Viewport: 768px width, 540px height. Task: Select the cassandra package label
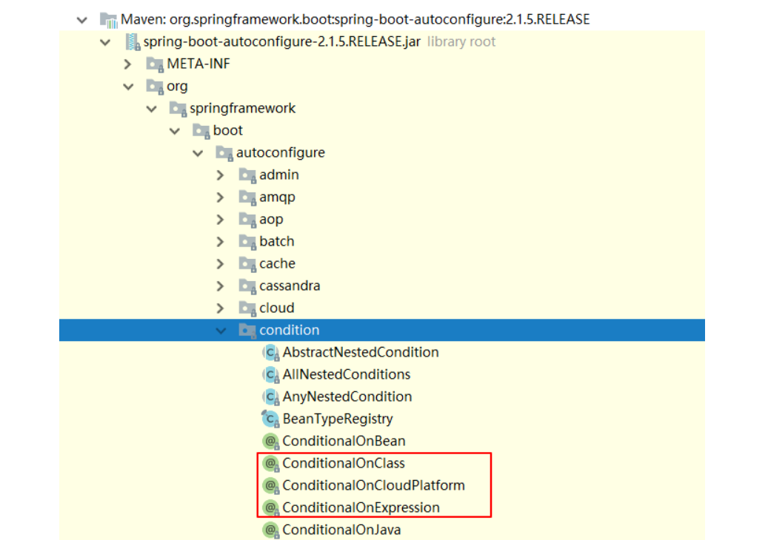[x=290, y=286]
